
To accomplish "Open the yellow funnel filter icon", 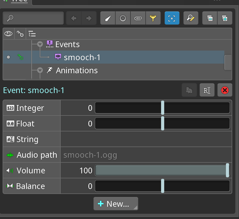I will click(x=153, y=18).
